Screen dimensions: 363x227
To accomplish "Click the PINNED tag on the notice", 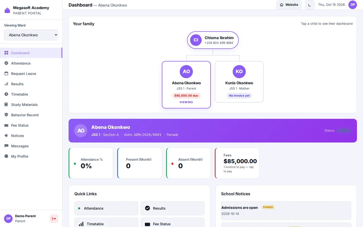I will pos(268,207).
